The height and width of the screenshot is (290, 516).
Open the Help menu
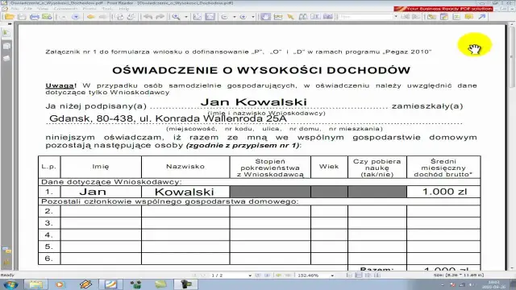pyautogui.click(x=124, y=9)
